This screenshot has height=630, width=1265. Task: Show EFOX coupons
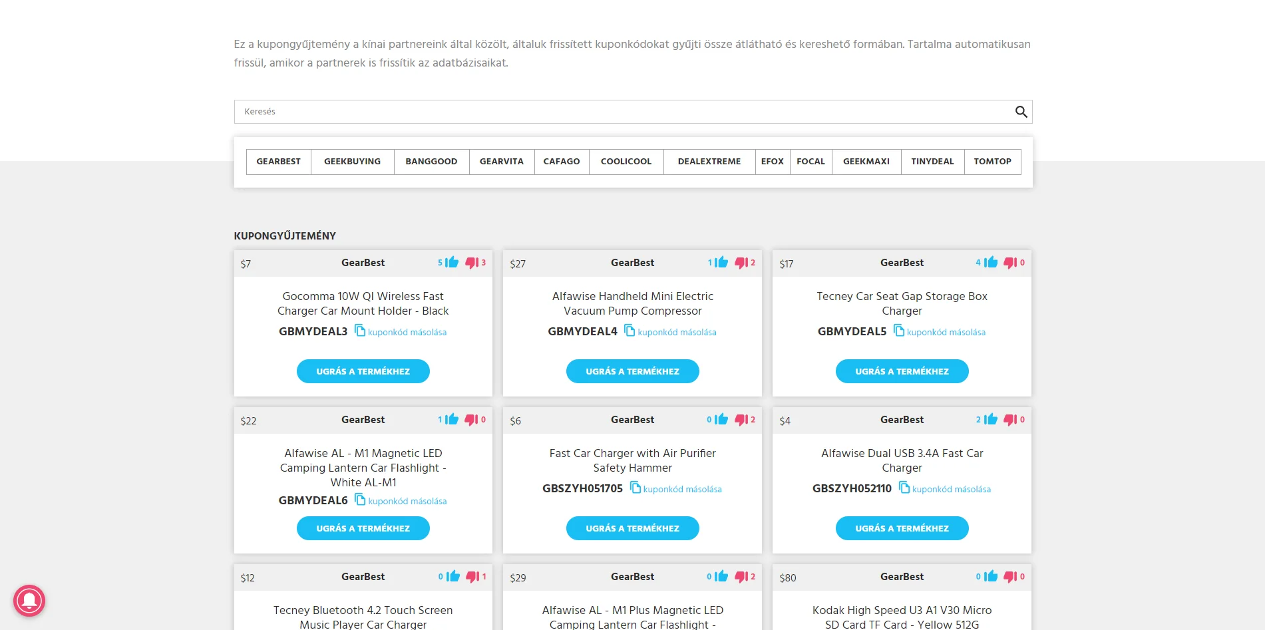pos(773,162)
